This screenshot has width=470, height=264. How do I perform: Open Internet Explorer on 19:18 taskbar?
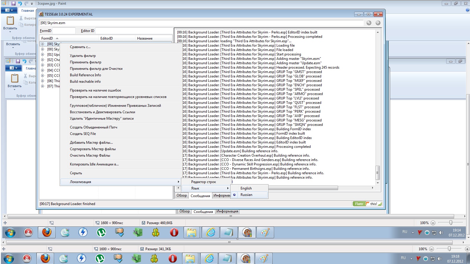(x=209, y=258)
